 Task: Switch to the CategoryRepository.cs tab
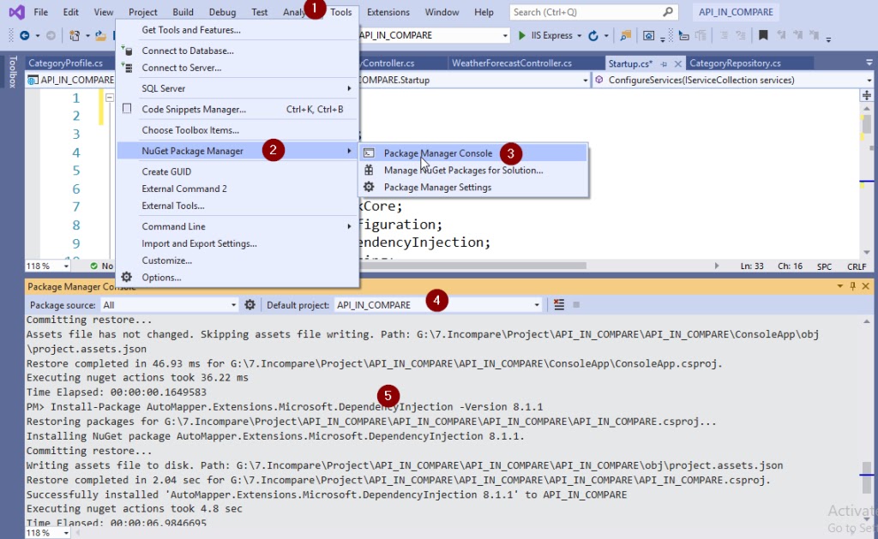point(735,63)
